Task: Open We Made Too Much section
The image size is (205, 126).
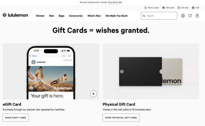Action: (x=117, y=16)
